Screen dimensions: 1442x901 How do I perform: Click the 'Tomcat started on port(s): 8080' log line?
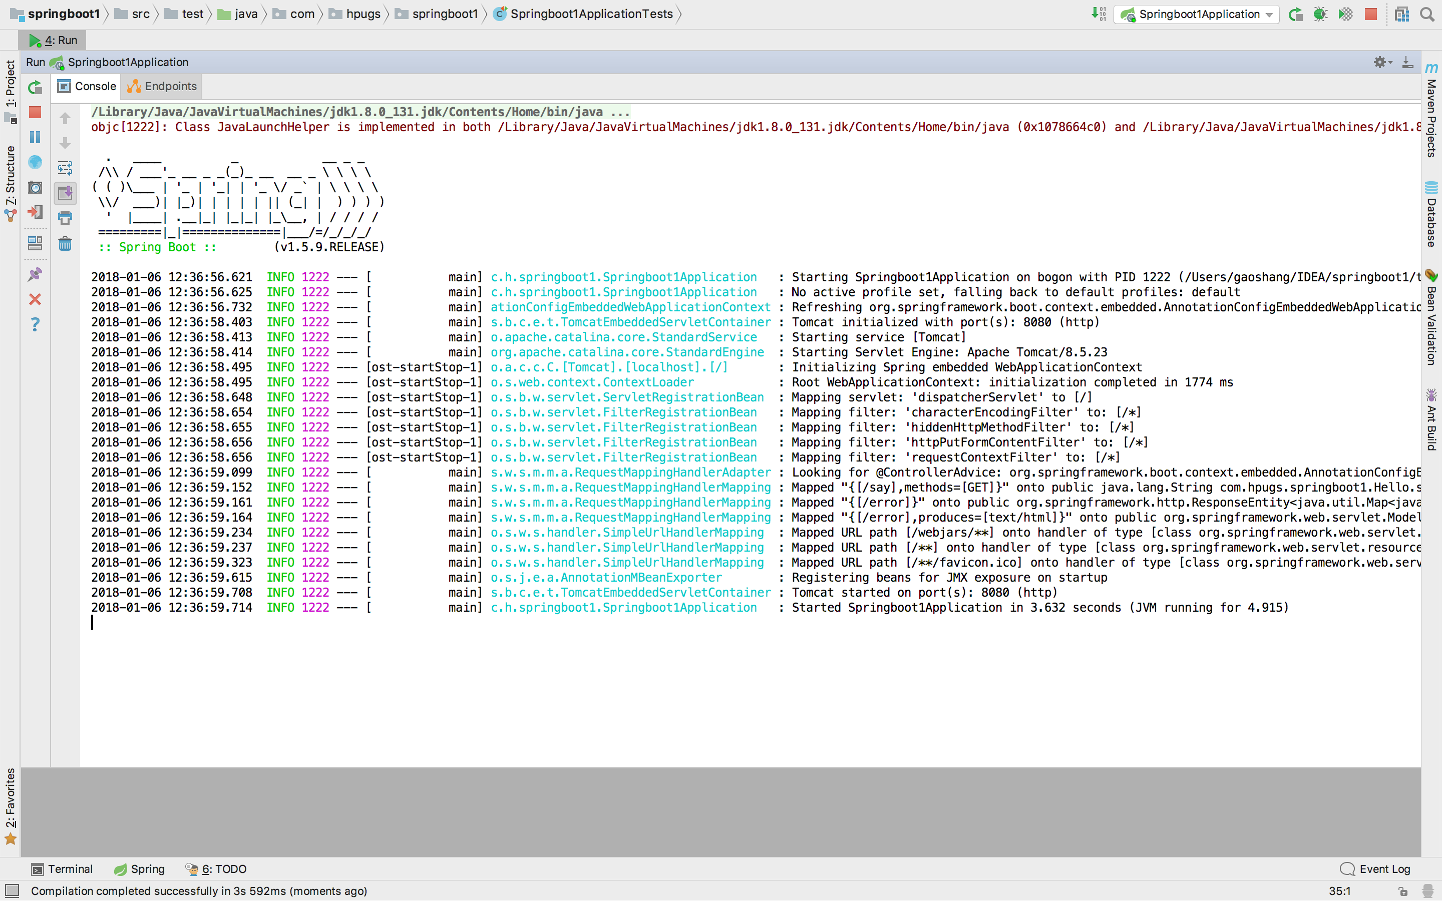(925, 592)
